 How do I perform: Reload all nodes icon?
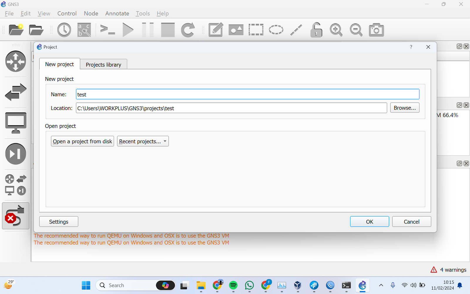click(188, 30)
